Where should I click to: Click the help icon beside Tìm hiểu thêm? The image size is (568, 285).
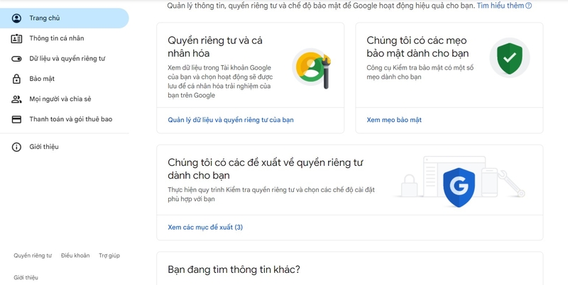coord(528,6)
